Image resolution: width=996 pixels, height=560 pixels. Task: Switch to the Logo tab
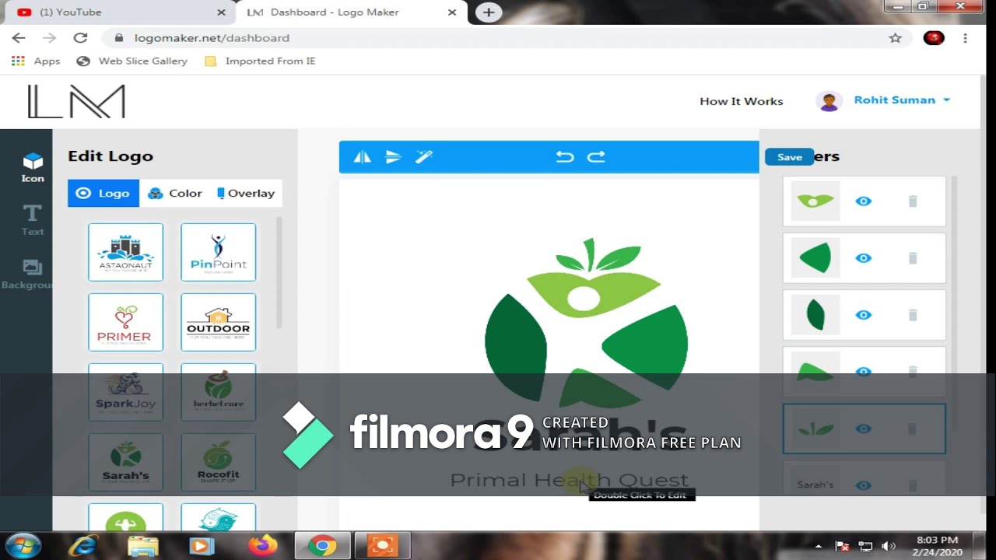pos(103,193)
